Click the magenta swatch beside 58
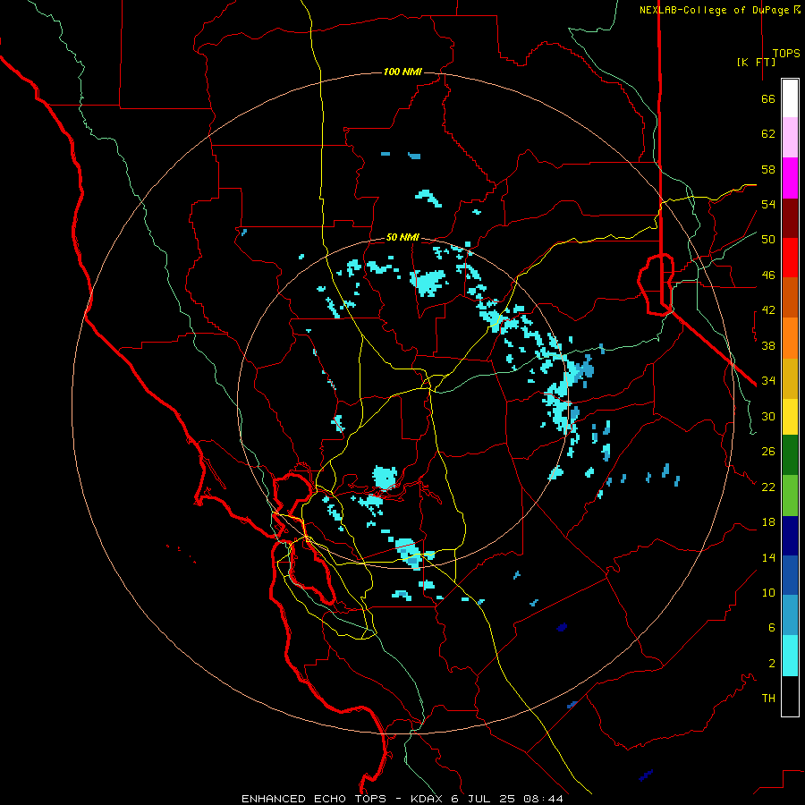This screenshot has width=805, height=805. click(x=790, y=178)
